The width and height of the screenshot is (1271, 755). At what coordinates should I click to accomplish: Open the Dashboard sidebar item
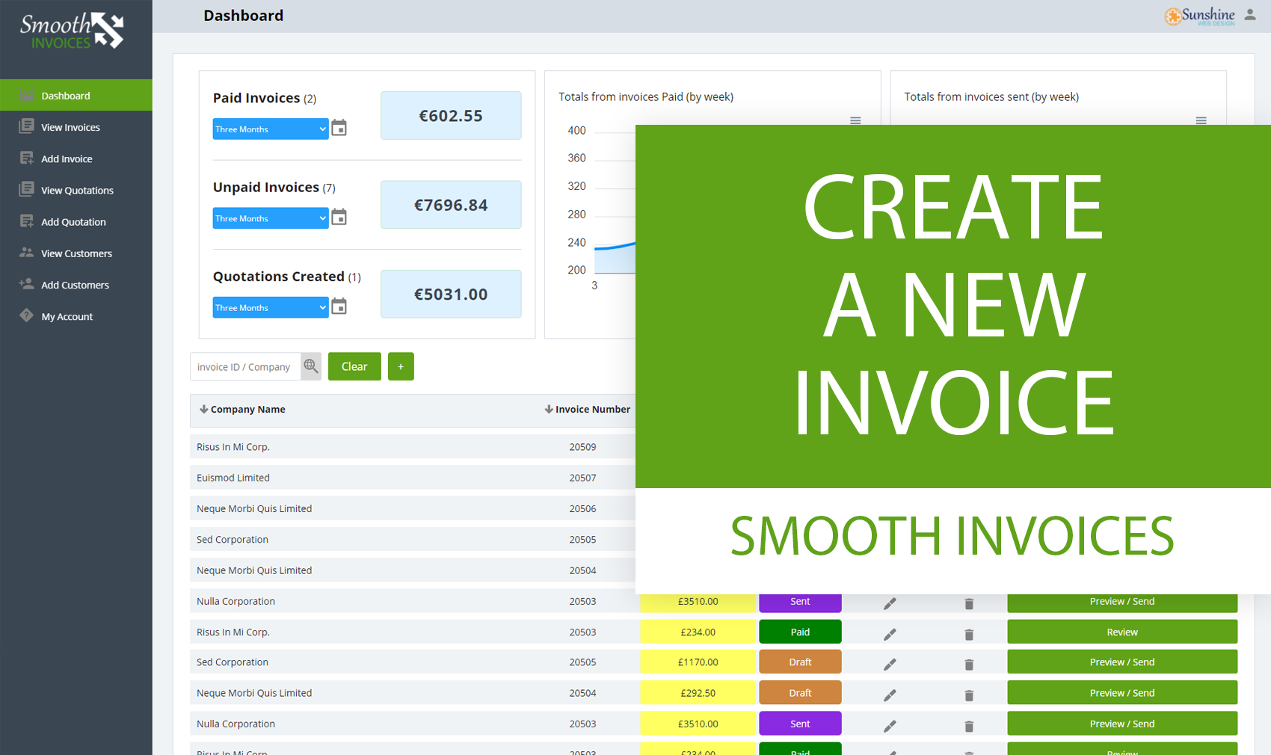[x=76, y=95]
